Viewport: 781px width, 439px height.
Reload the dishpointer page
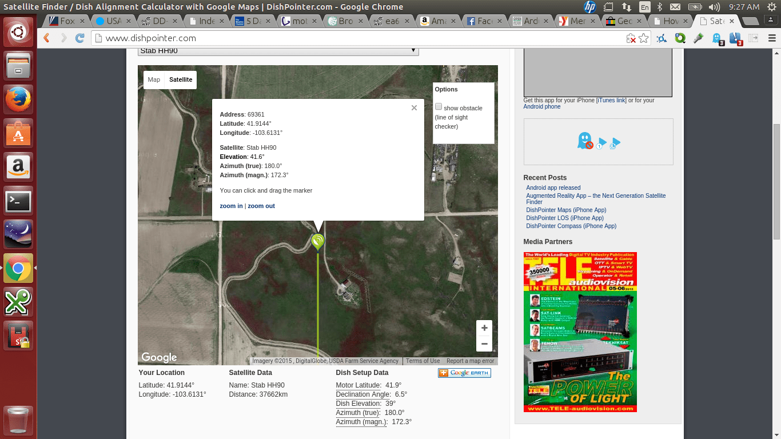80,38
